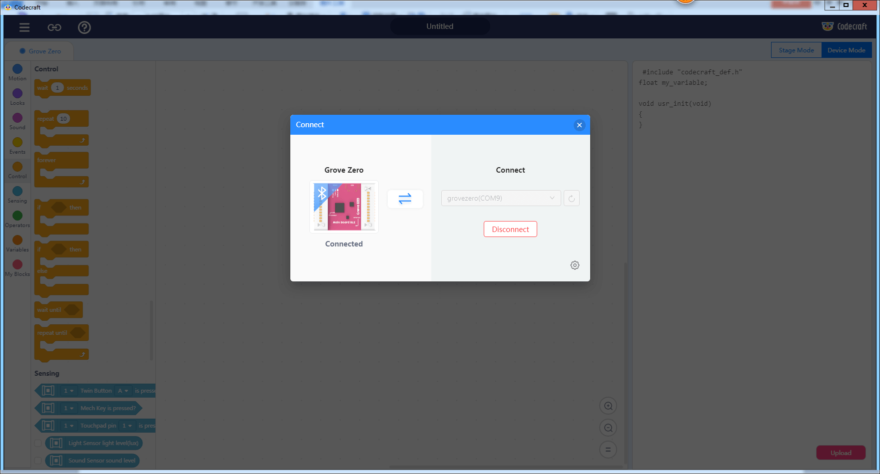Select the Control block category
880x474 pixels.
(x=17, y=170)
